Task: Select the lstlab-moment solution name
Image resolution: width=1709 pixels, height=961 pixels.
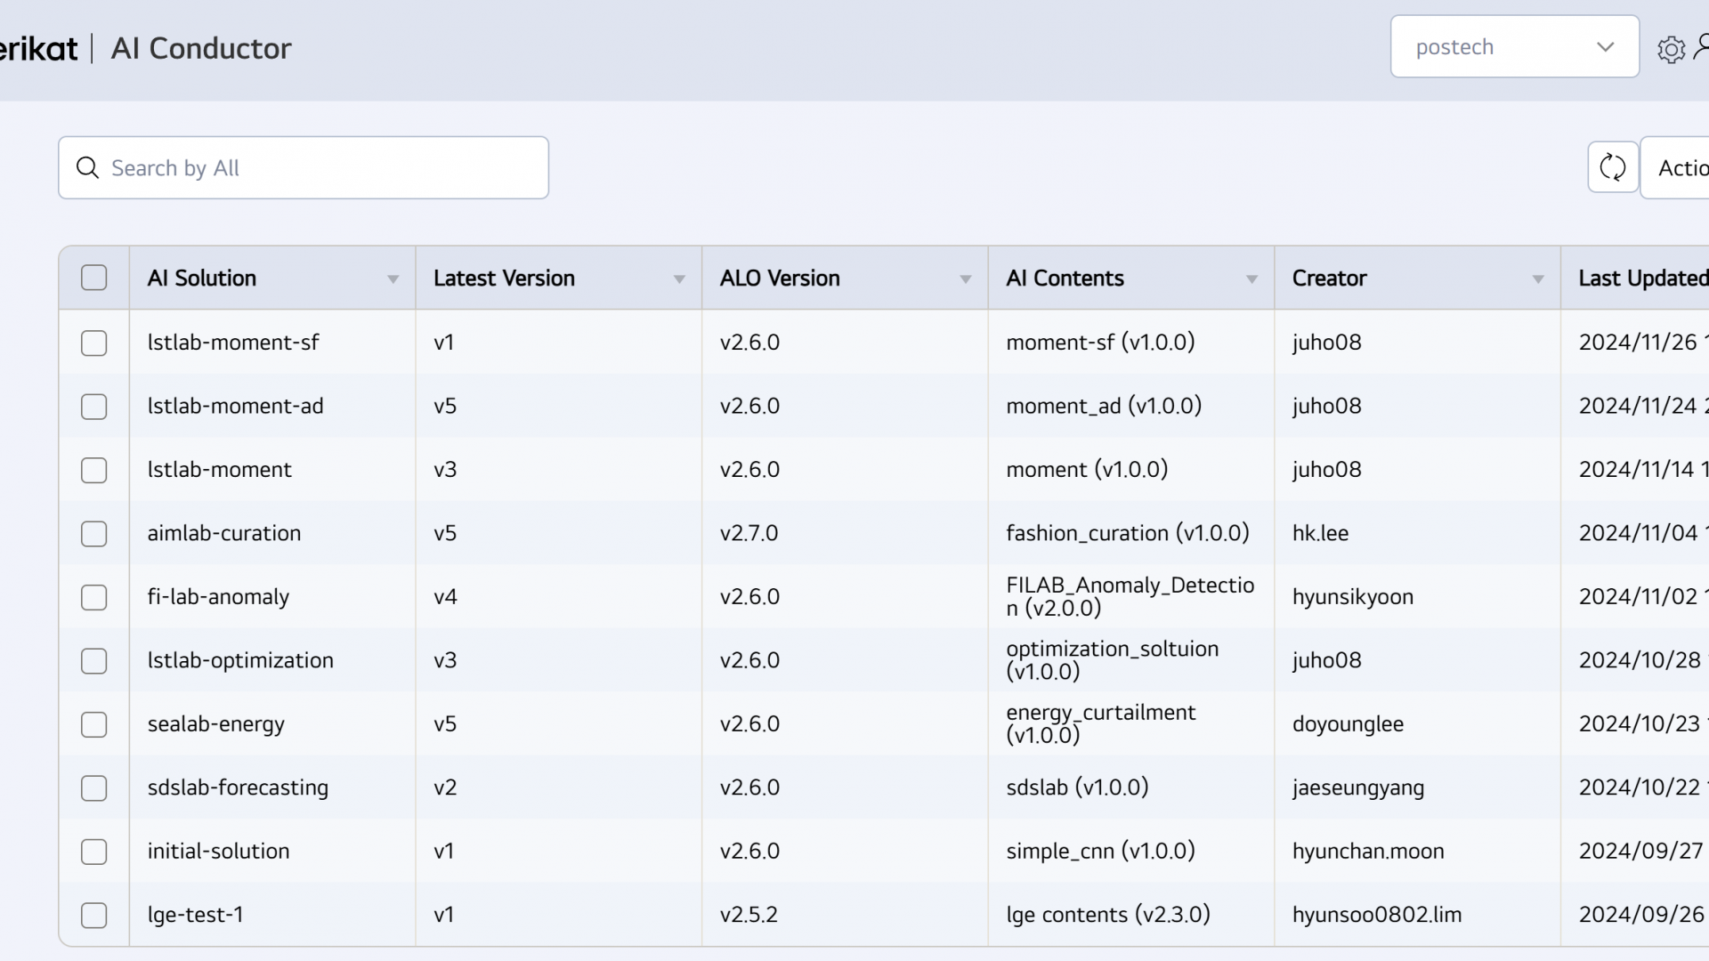Action: coord(219,470)
